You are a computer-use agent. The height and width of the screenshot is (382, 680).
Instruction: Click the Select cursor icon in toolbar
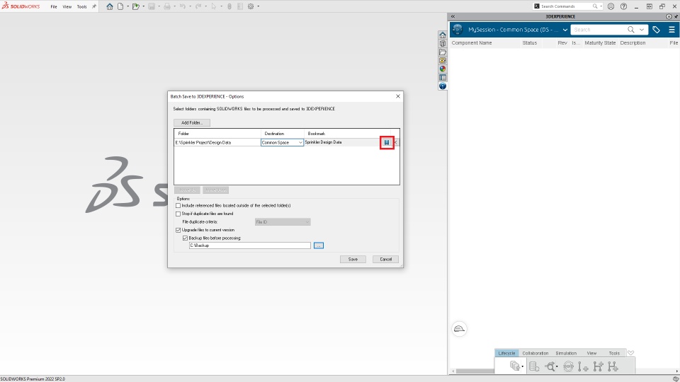(213, 6)
